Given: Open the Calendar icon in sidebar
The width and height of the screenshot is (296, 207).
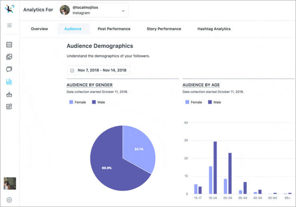Looking at the screenshot, I should pyautogui.click(x=9, y=44).
